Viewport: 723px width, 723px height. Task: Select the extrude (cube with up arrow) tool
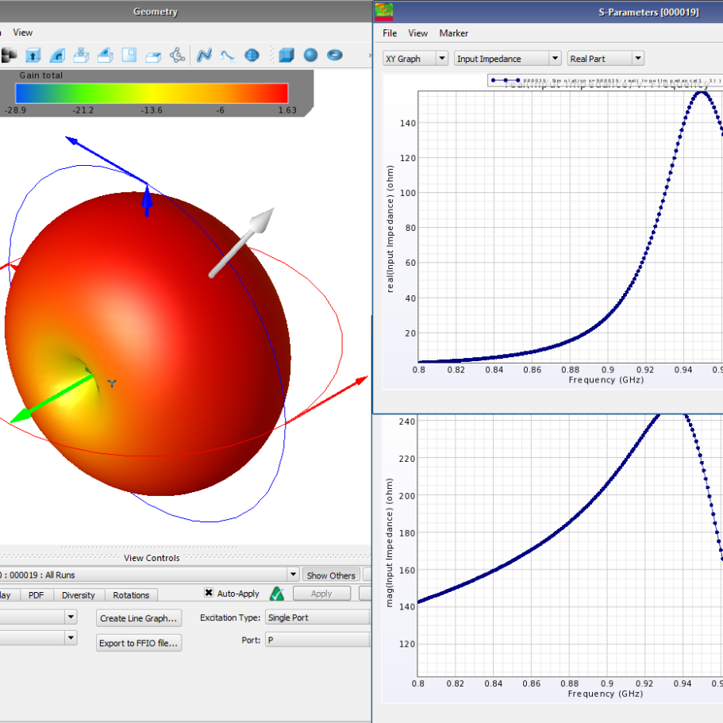(x=33, y=56)
